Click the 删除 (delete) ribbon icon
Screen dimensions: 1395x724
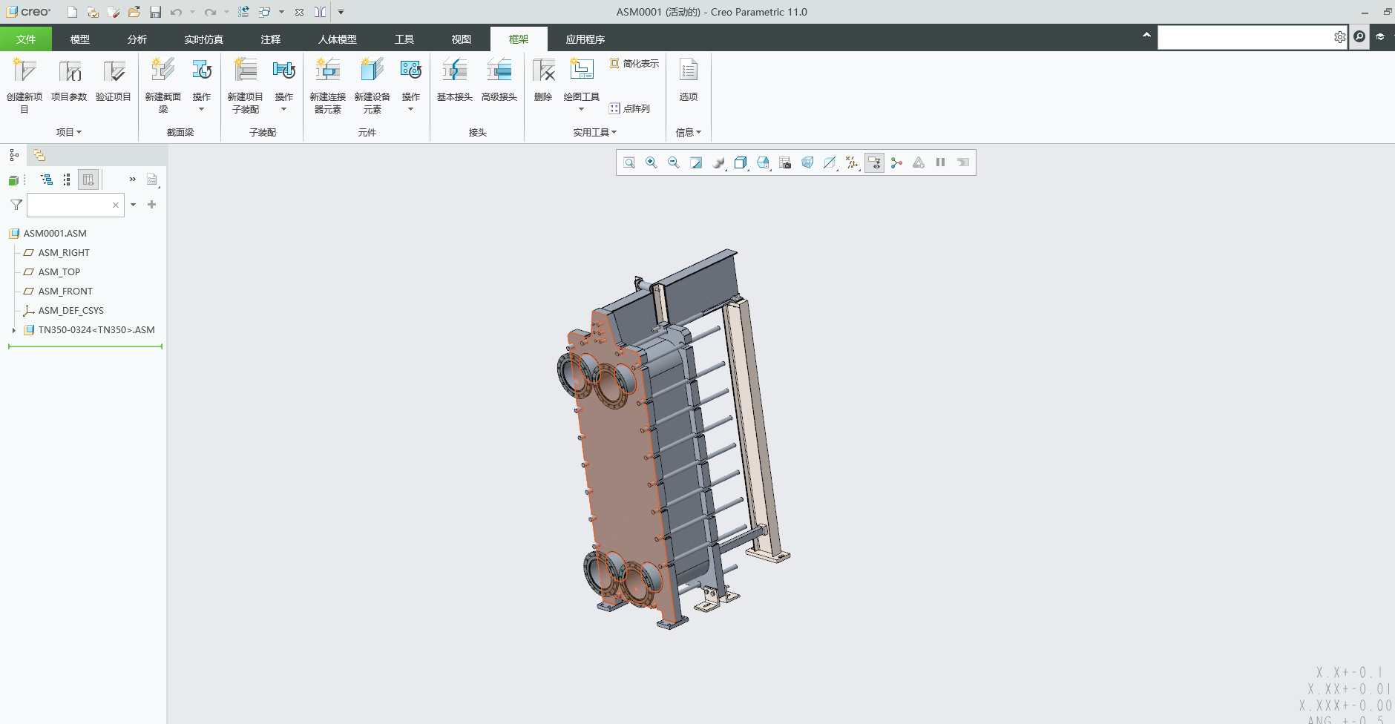[543, 71]
